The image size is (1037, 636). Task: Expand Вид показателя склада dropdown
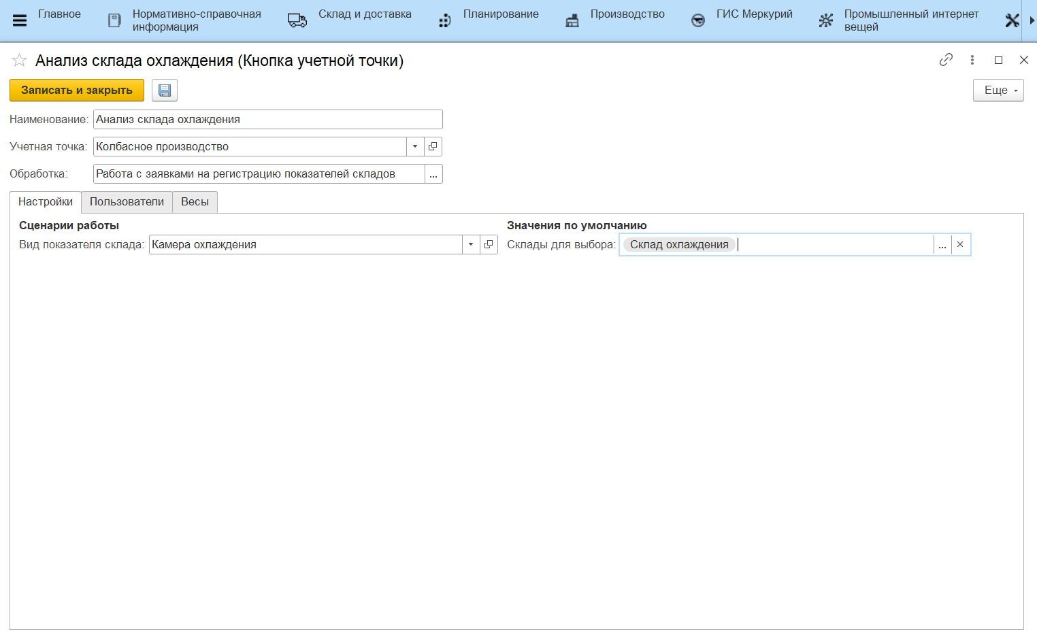tap(471, 244)
